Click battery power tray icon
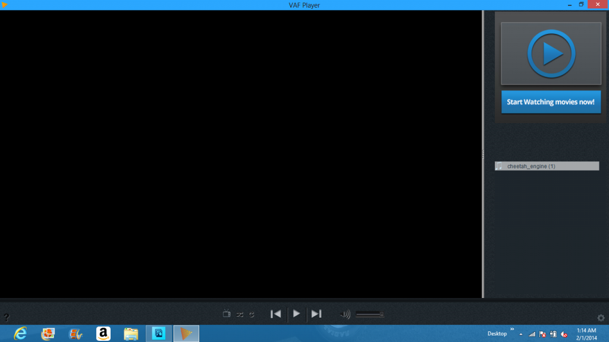This screenshot has height=342, width=609. click(x=554, y=334)
